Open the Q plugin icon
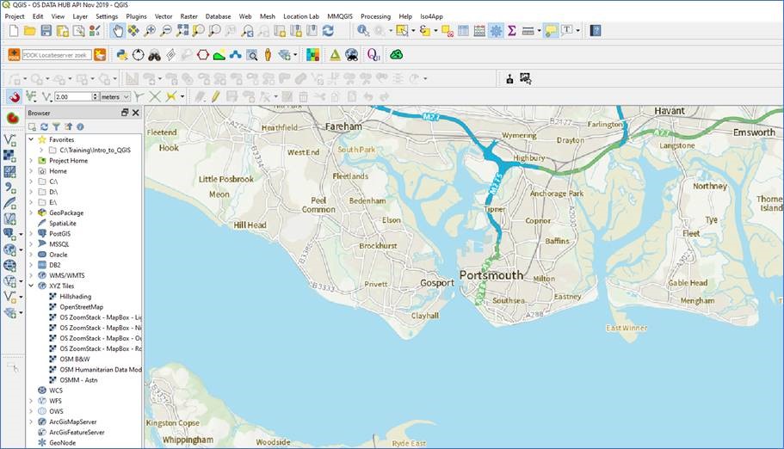The image size is (784, 449). tap(373, 54)
